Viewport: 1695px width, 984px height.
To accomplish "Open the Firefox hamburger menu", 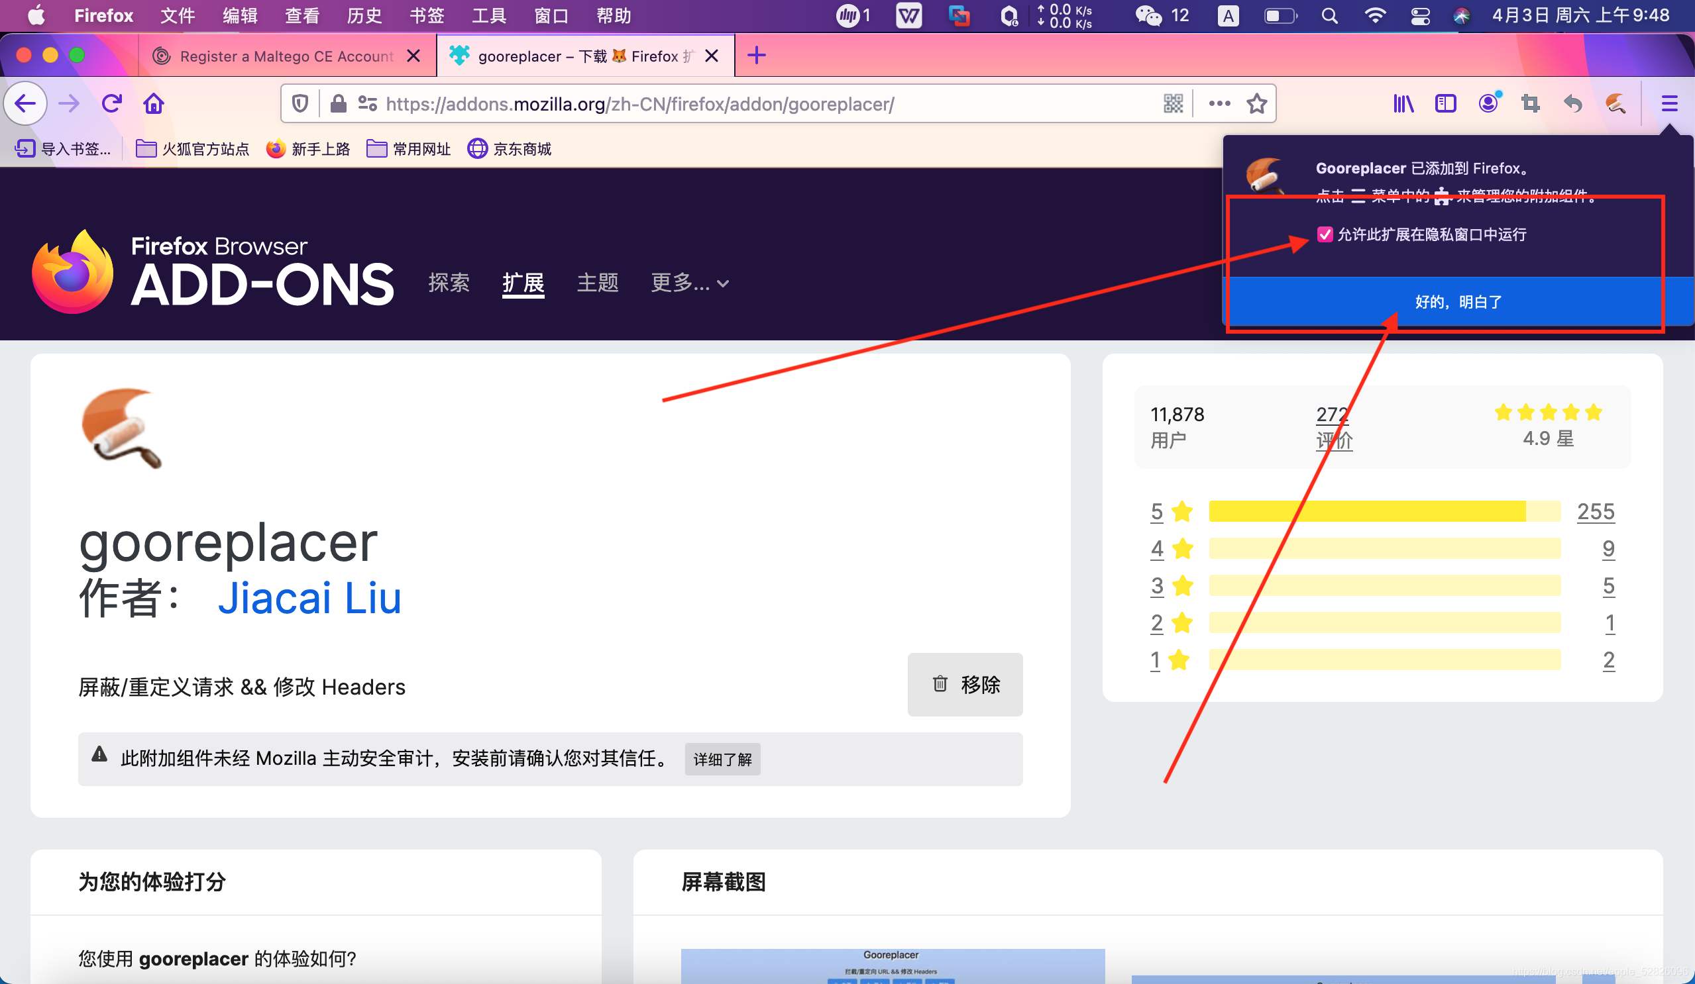I will 1669,103.
